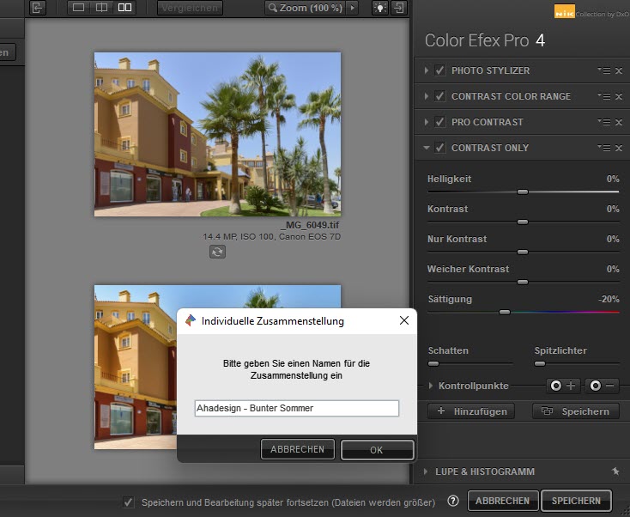Click Hinzufügen to add a filter
This screenshot has height=517, width=630.
[471, 411]
